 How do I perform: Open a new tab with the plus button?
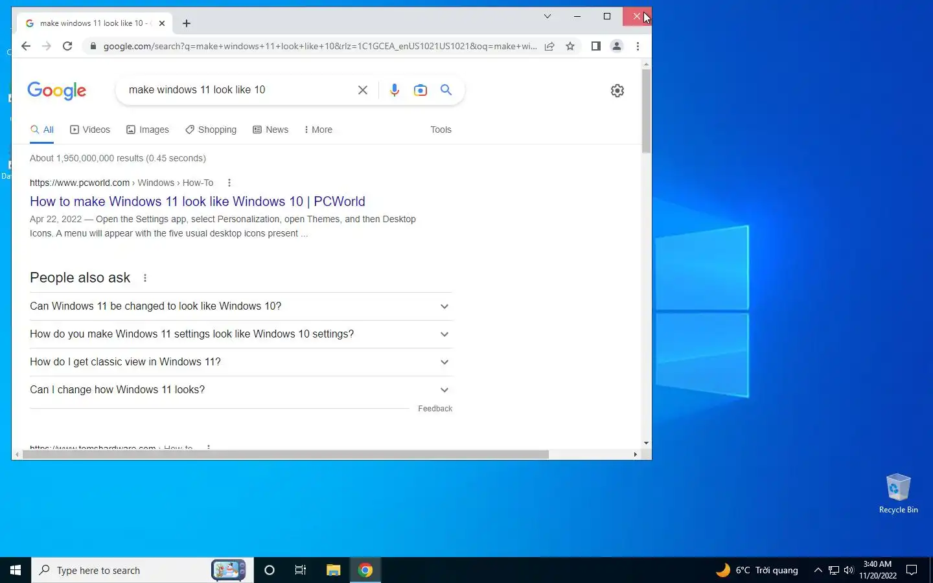(x=187, y=23)
